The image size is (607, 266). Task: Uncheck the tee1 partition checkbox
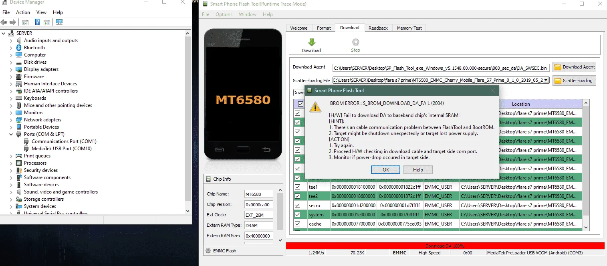[x=298, y=187]
